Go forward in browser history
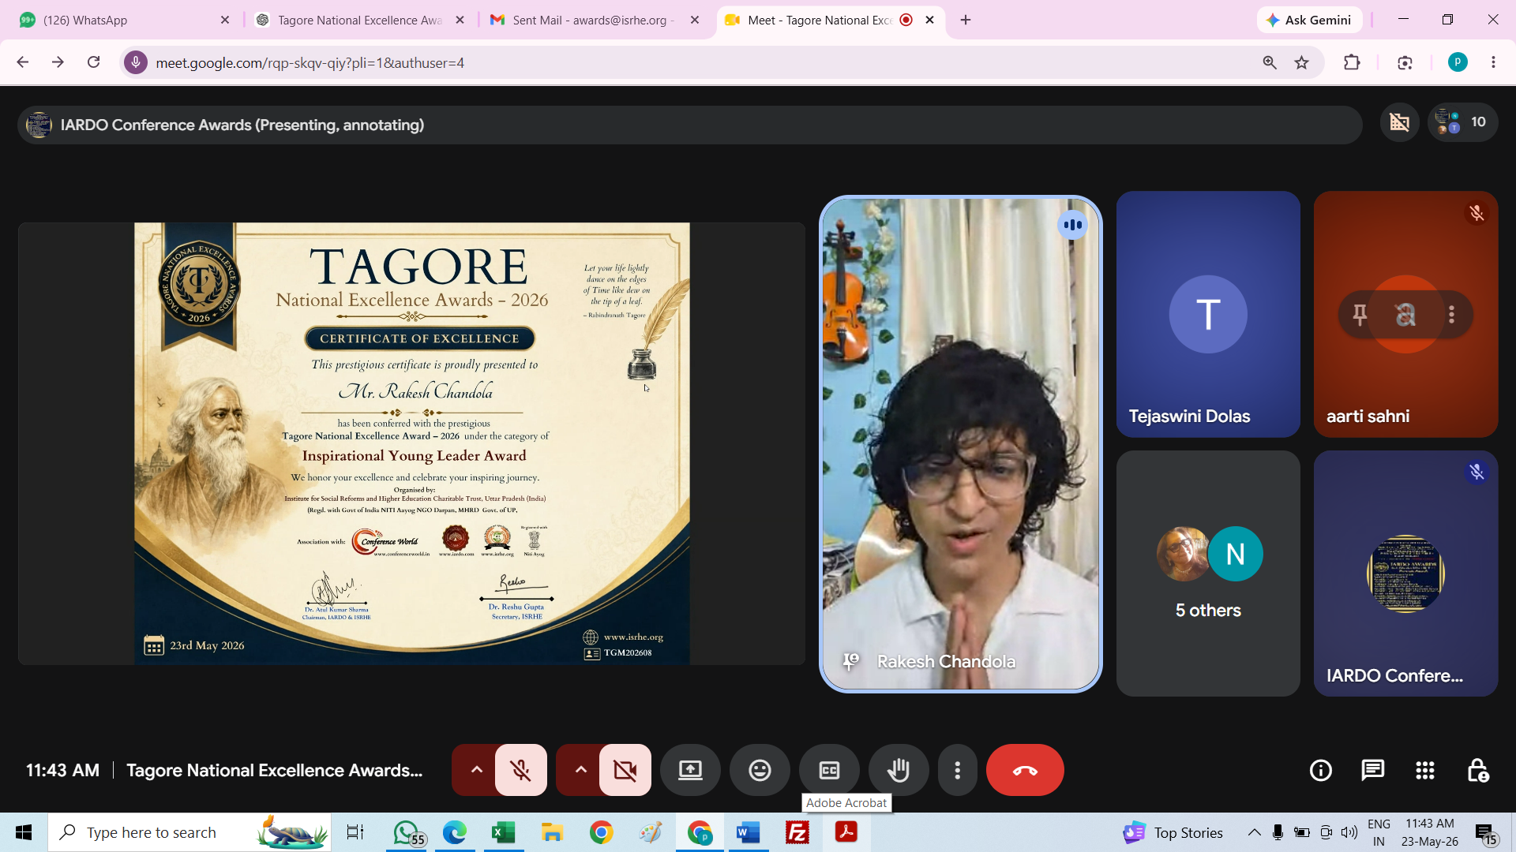 click(x=58, y=62)
